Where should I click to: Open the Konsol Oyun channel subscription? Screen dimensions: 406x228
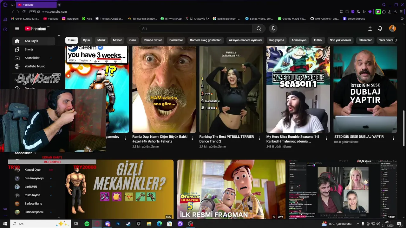(34, 170)
